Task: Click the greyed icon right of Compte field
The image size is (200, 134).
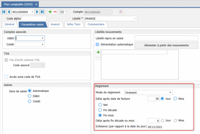Action: (x=121, y=12)
